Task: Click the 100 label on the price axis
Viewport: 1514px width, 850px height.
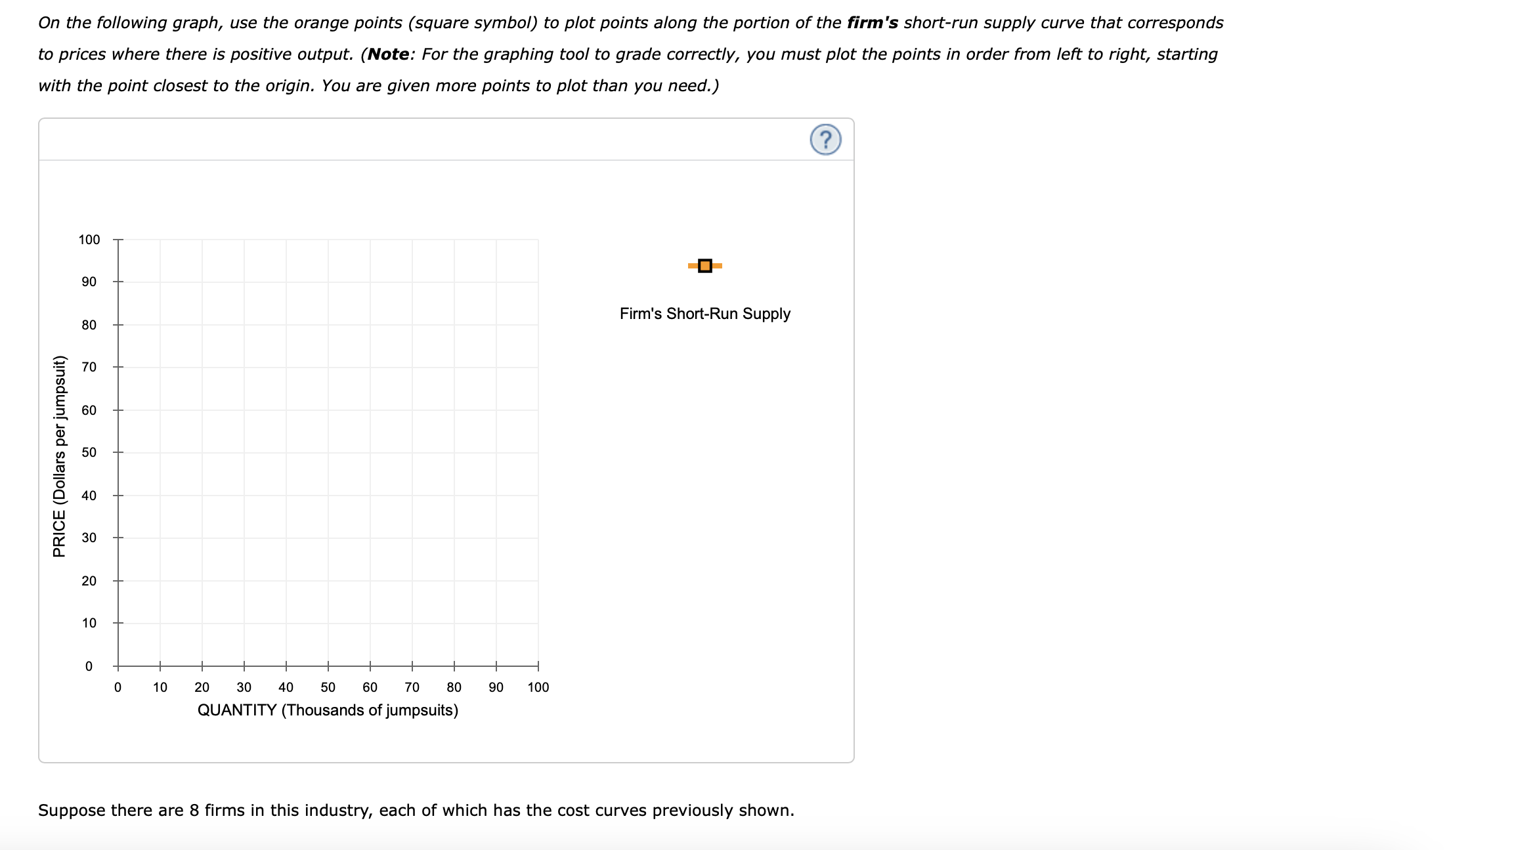Action: pyautogui.click(x=89, y=240)
